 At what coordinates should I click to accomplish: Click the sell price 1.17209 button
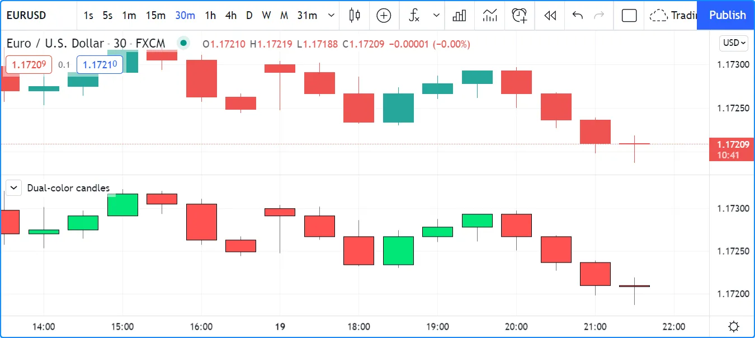coord(29,64)
